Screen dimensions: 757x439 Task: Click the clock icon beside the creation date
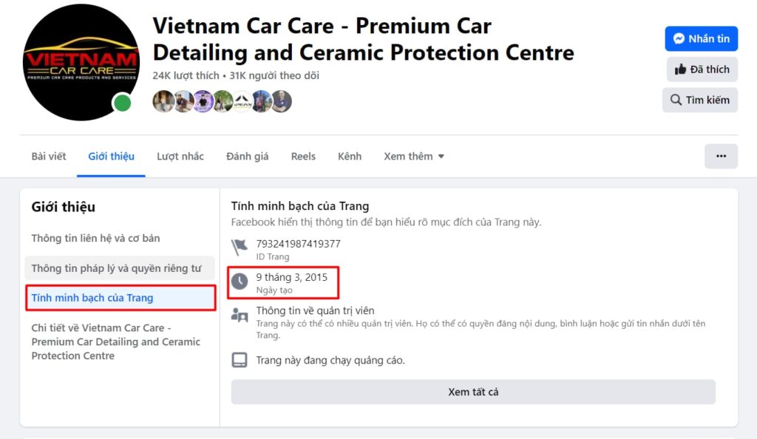point(240,279)
